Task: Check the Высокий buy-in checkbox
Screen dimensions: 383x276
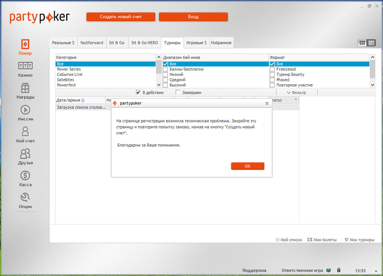Action: click(165, 85)
